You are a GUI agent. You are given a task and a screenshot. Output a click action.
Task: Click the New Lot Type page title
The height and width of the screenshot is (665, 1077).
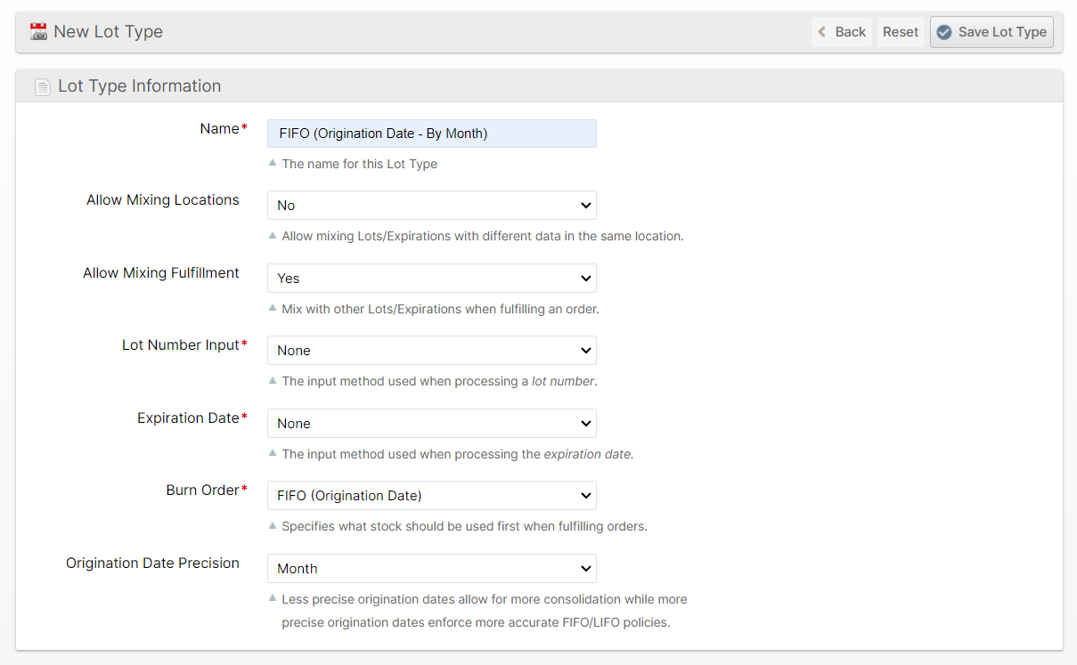(108, 32)
